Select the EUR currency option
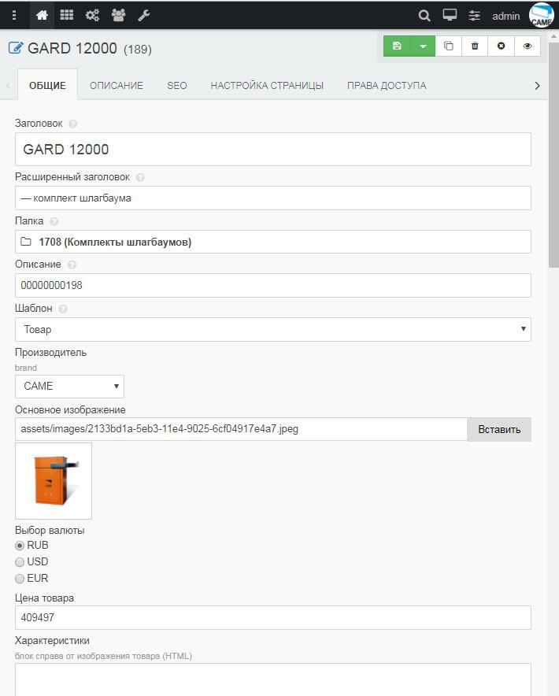 point(20,579)
